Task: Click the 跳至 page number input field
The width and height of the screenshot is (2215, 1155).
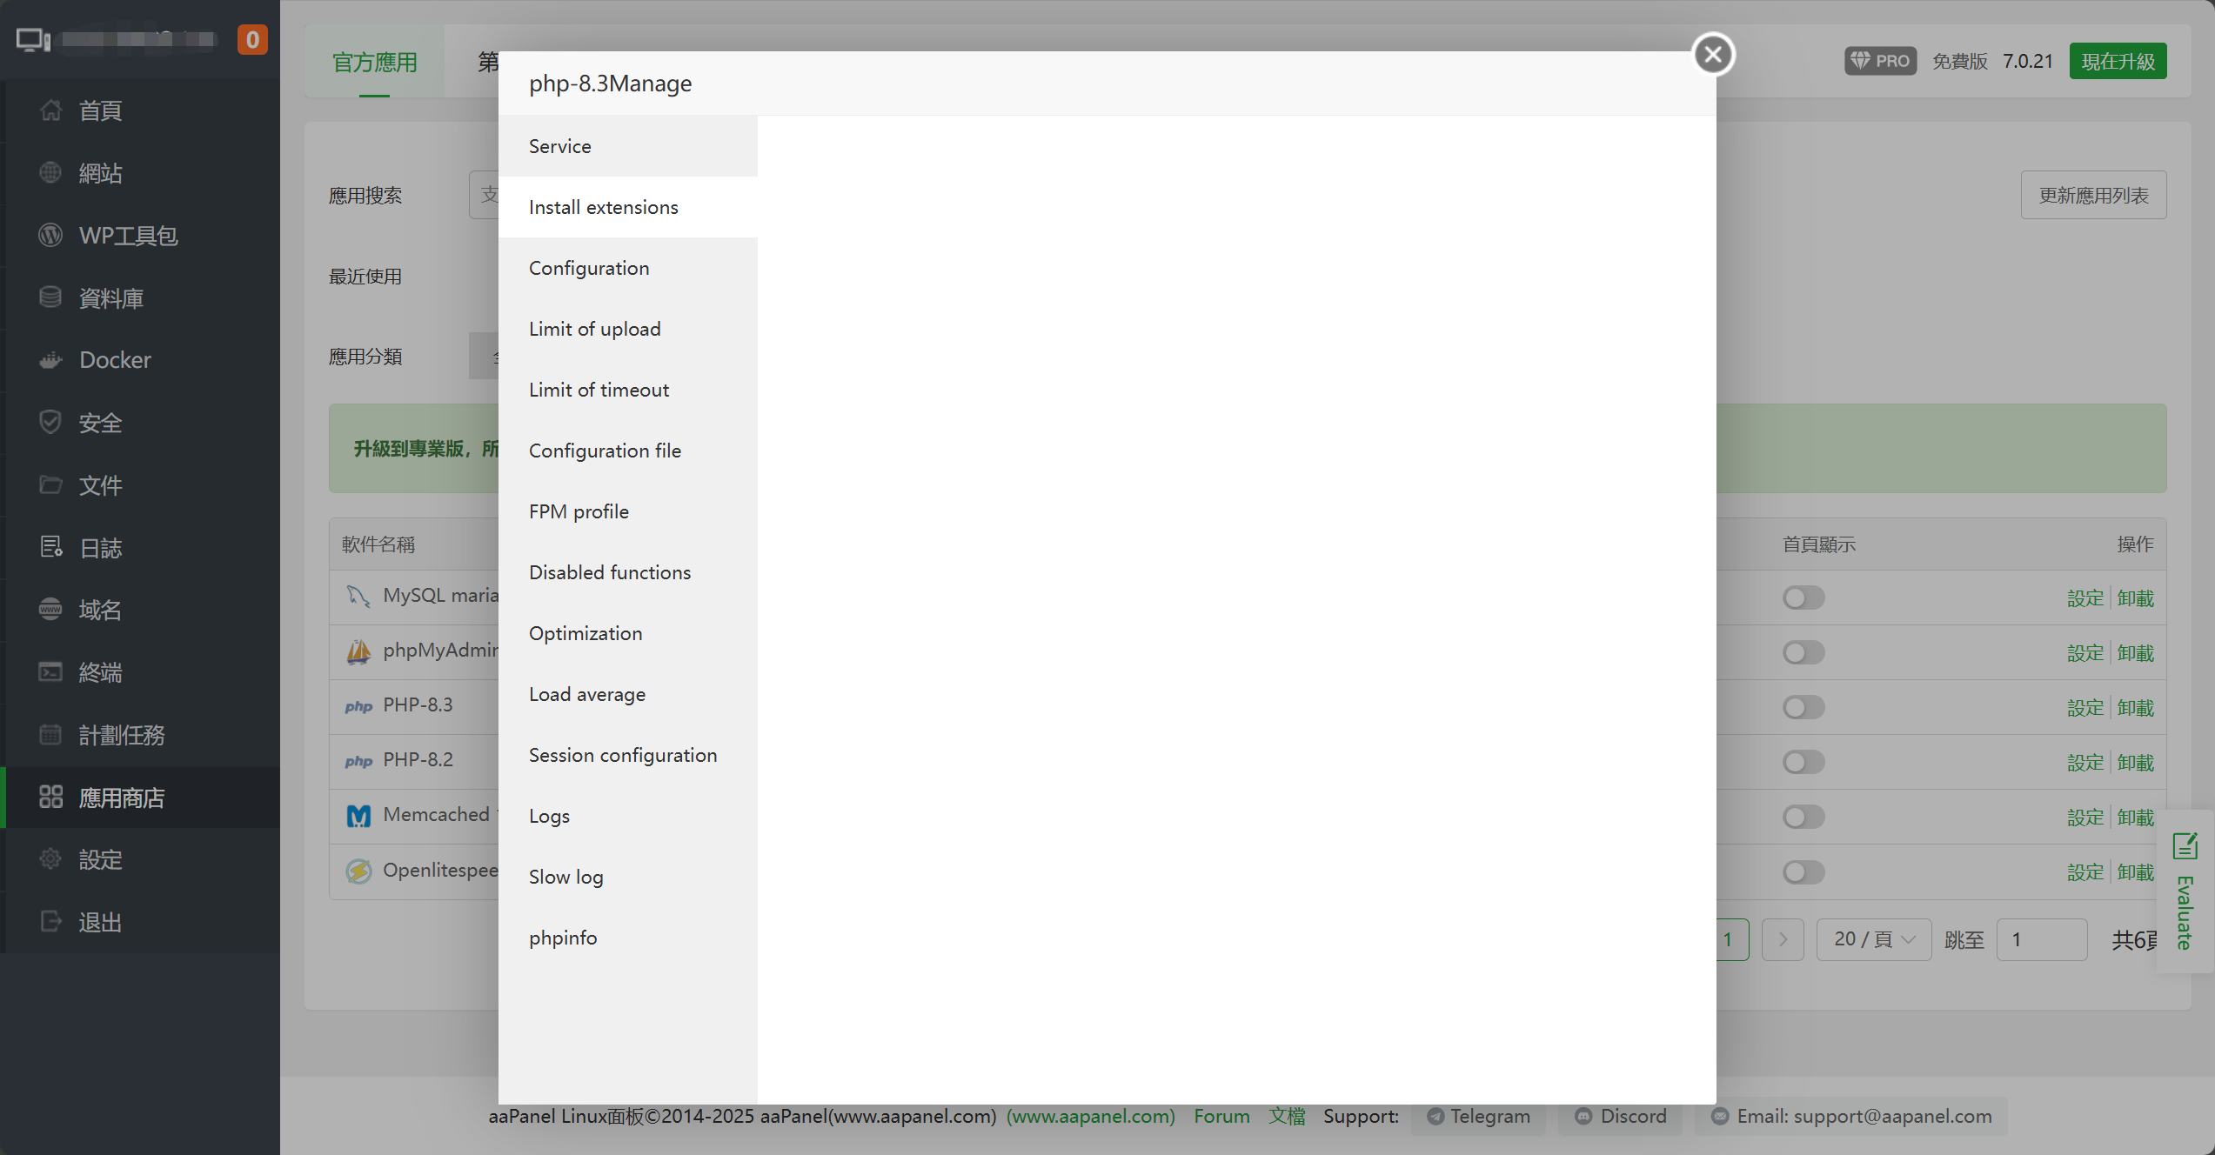Action: point(2041,939)
